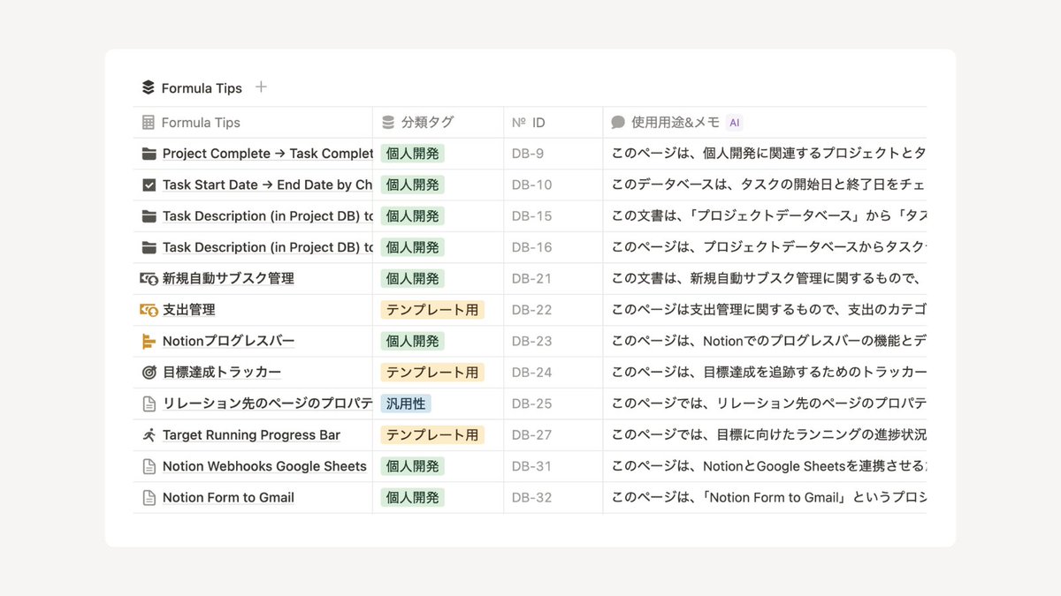Image resolution: width=1061 pixels, height=596 pixels.
Task: Select the DB-10 ID cell
Action: pyautogui.click(x=553, y=185)
